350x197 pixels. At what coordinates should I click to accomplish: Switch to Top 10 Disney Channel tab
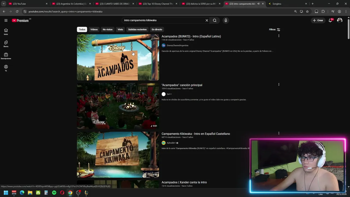(x=157, y=4)
